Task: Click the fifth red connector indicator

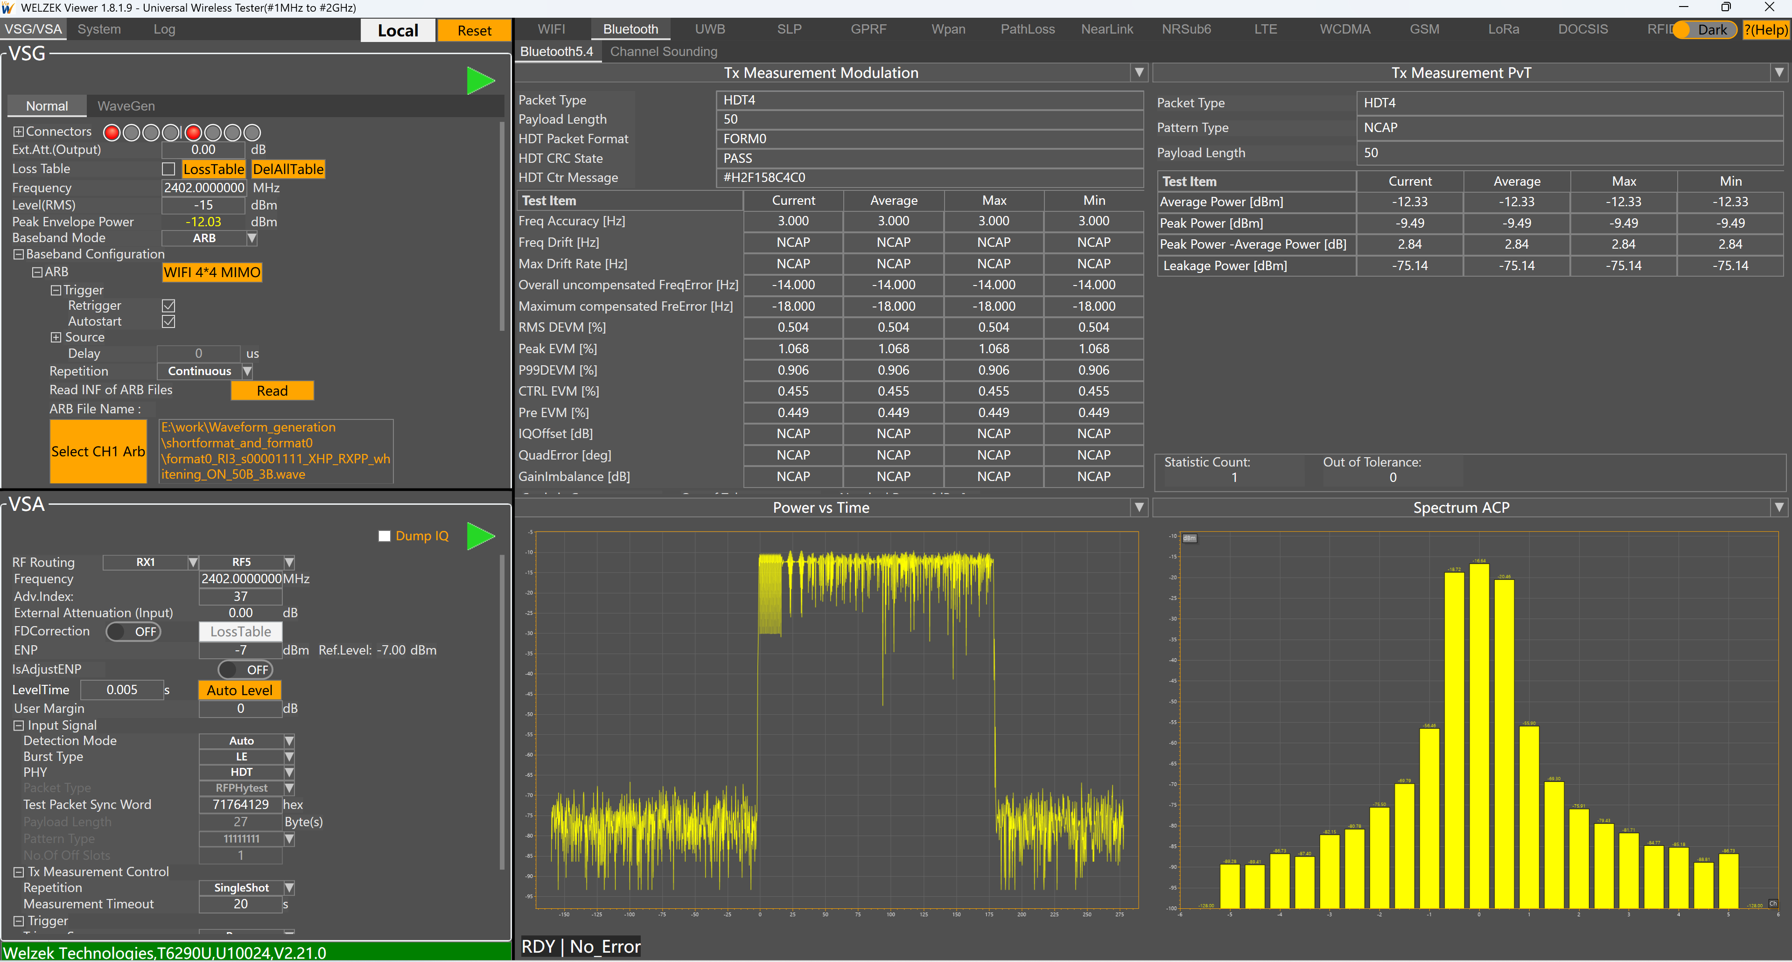Action: [x=193, y=132]
